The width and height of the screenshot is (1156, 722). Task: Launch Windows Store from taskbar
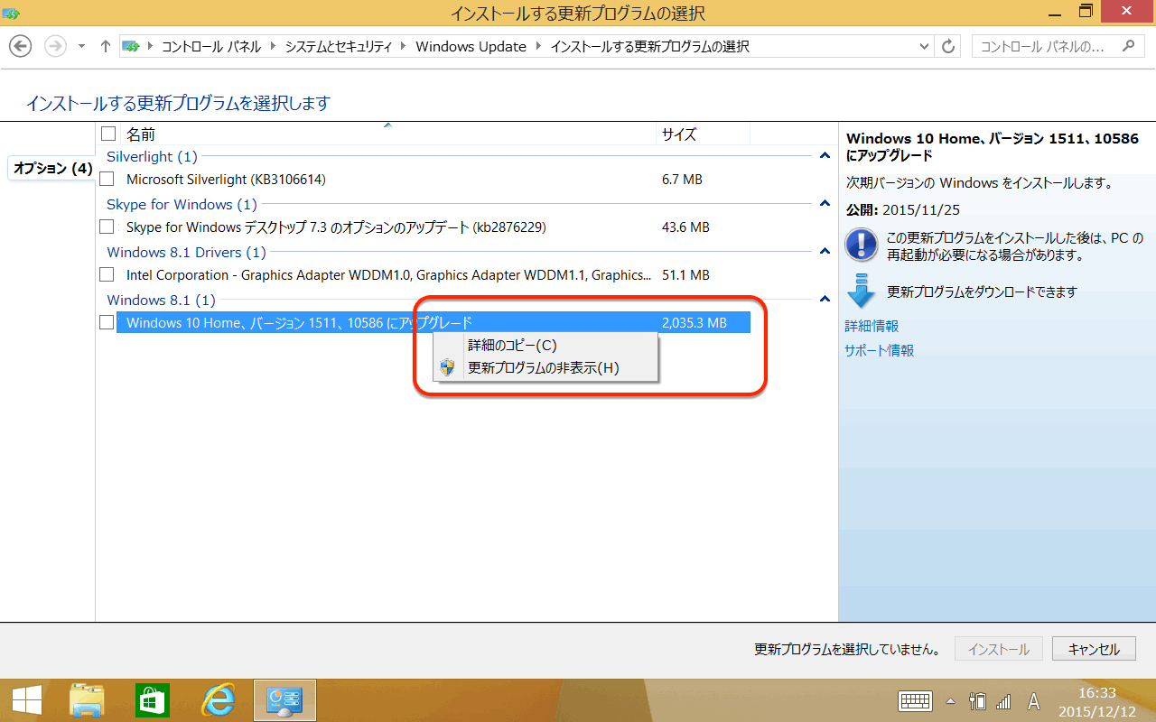point(153,701)
